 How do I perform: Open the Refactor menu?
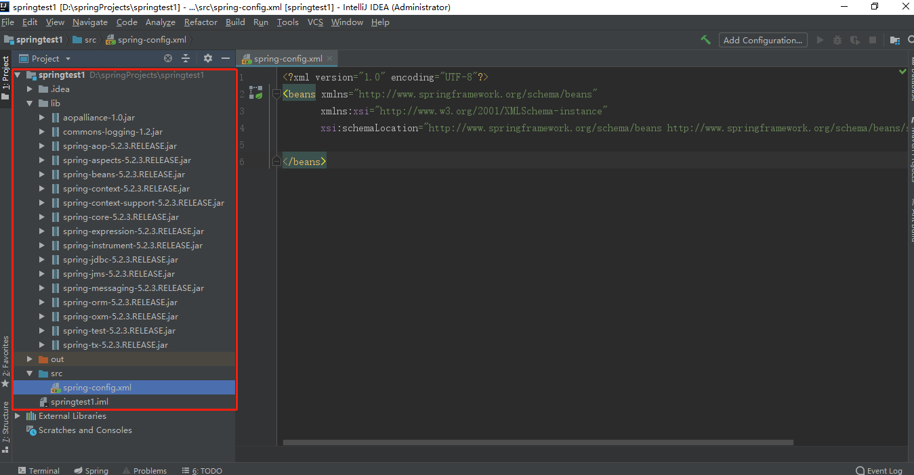201,22
